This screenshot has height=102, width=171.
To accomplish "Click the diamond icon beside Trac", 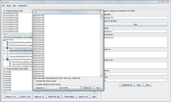I will tap(7, 45).
